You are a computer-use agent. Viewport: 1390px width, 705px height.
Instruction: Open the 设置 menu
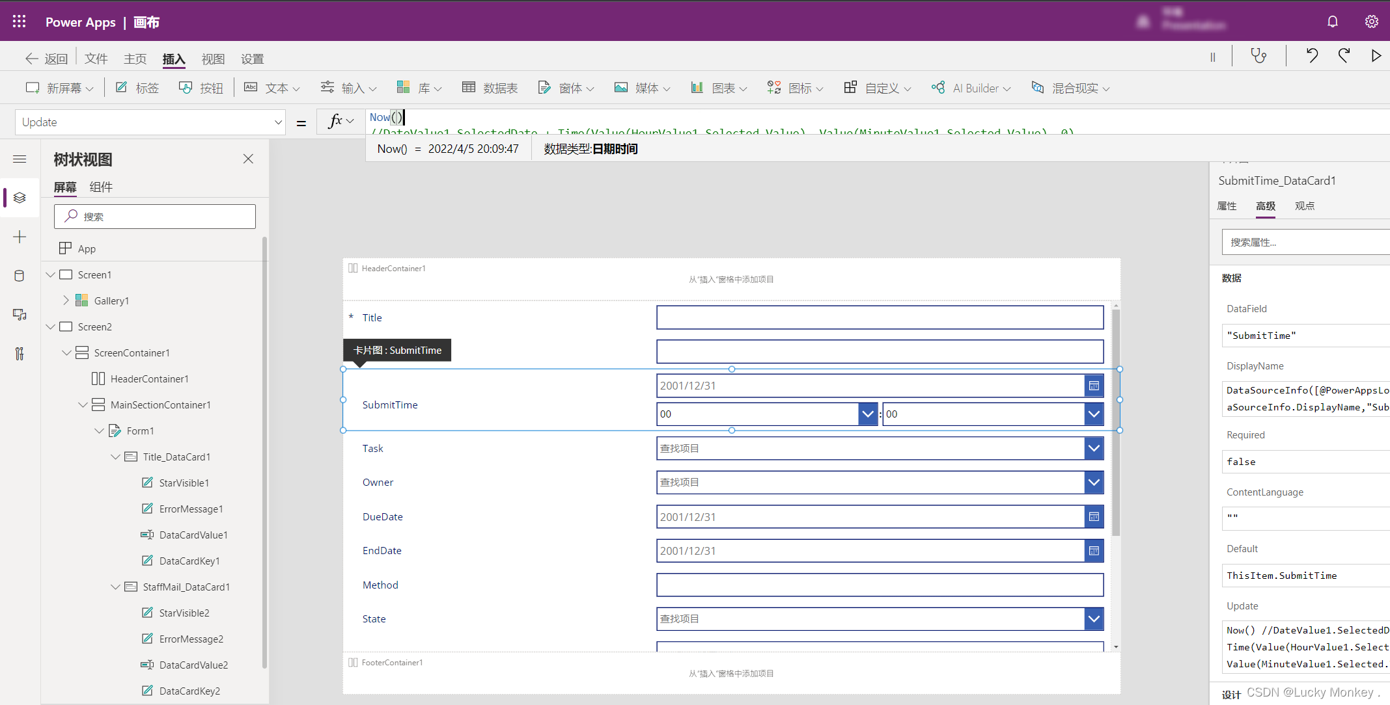pyautogui.click(x=252, y=59)
